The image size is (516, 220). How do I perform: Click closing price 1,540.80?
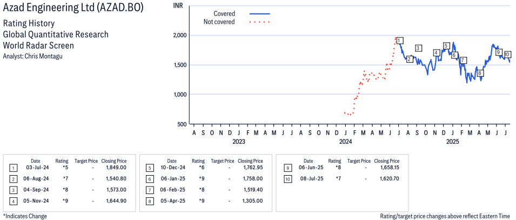tap(116, 179)
